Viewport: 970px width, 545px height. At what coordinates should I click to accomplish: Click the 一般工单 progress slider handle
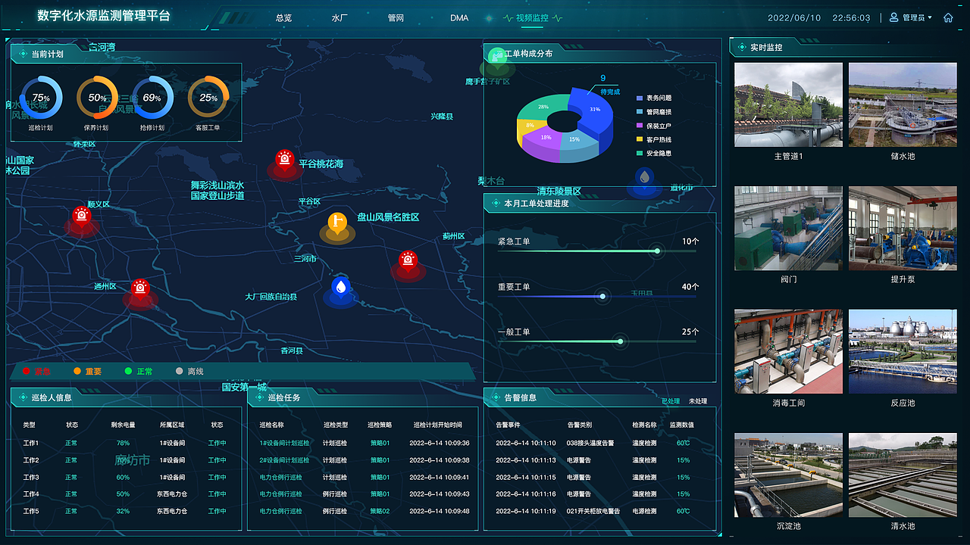pos(621,341)
